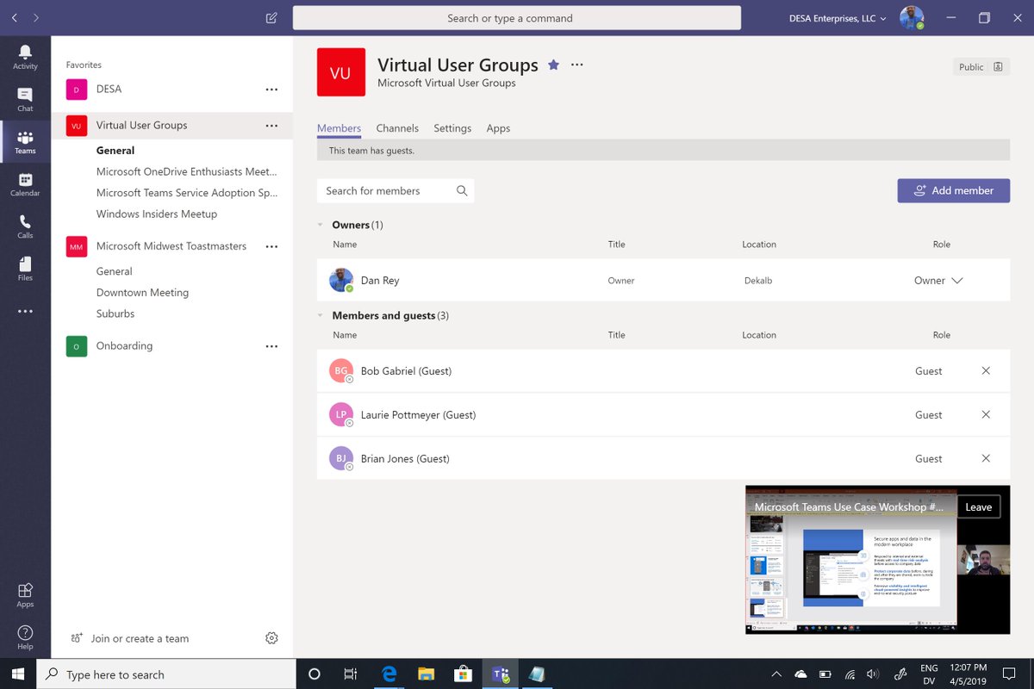1034x689 pixels.
Task: Open File Explorer from the taskbar
Action: coord(426,674)
